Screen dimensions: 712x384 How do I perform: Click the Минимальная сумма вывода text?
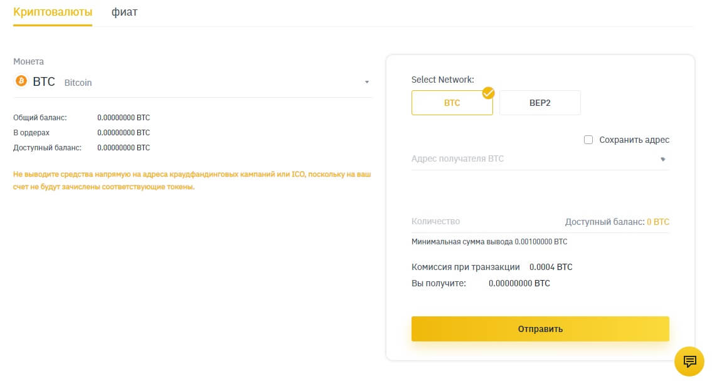point(489,242)
